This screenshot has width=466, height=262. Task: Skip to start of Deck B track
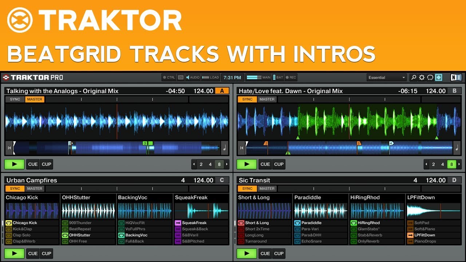241,148
